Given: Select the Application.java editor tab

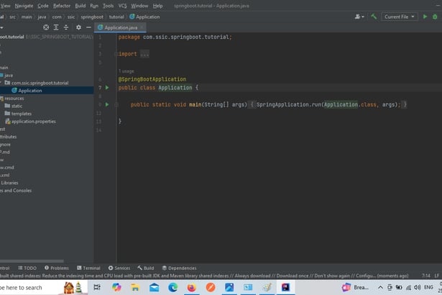Looking at the screenshot, I should pos(121,27).
